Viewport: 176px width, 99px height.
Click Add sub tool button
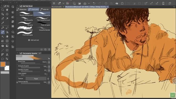(34, 40)
